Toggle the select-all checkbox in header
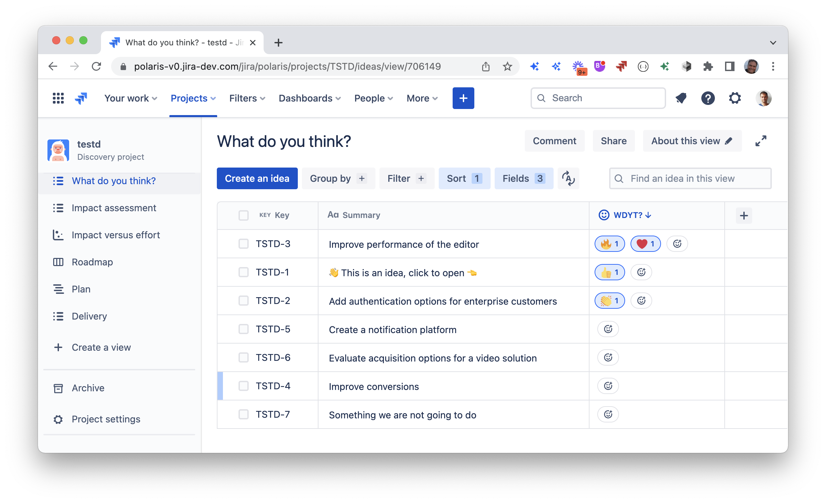The height and width of the screenshot is (503, 826). click(x=243, y=215)
